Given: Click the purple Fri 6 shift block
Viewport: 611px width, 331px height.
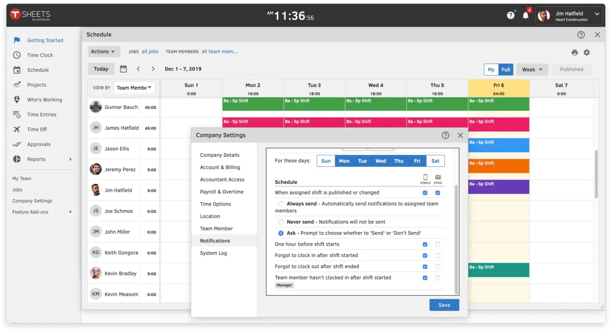Looking at the screenshot, I should point(498,187).
